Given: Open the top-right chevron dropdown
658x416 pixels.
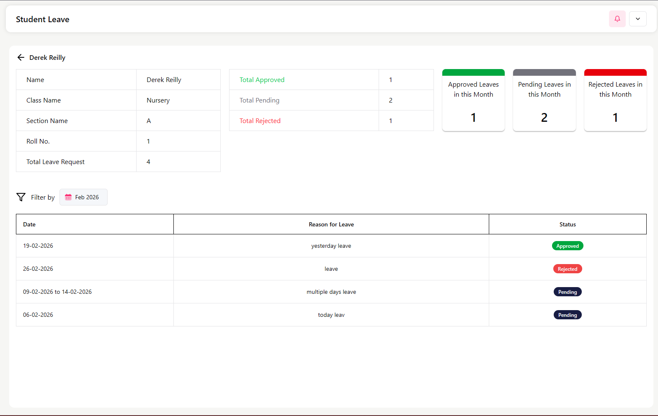Looking at the screenshot, I should pyautogui.click(x=637, y=19).
